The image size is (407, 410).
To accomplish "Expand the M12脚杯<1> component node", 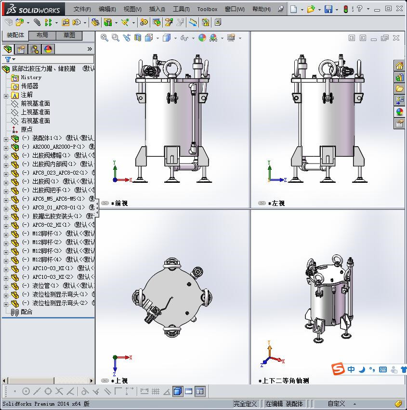I will (x=6, y=235).
